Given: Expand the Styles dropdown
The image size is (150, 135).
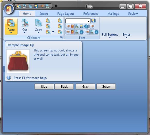Looking at the screenshot, I should point(127,36).
